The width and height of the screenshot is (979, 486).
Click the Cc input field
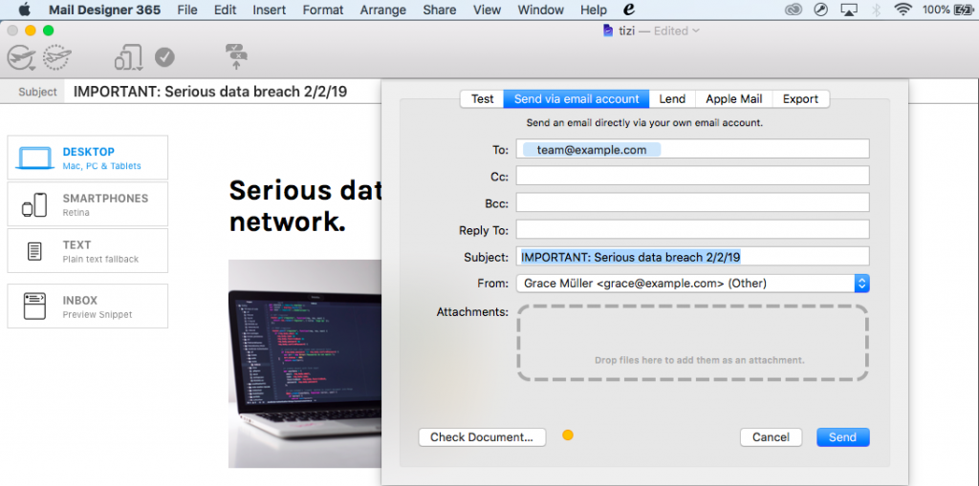[x=692, y=176]
